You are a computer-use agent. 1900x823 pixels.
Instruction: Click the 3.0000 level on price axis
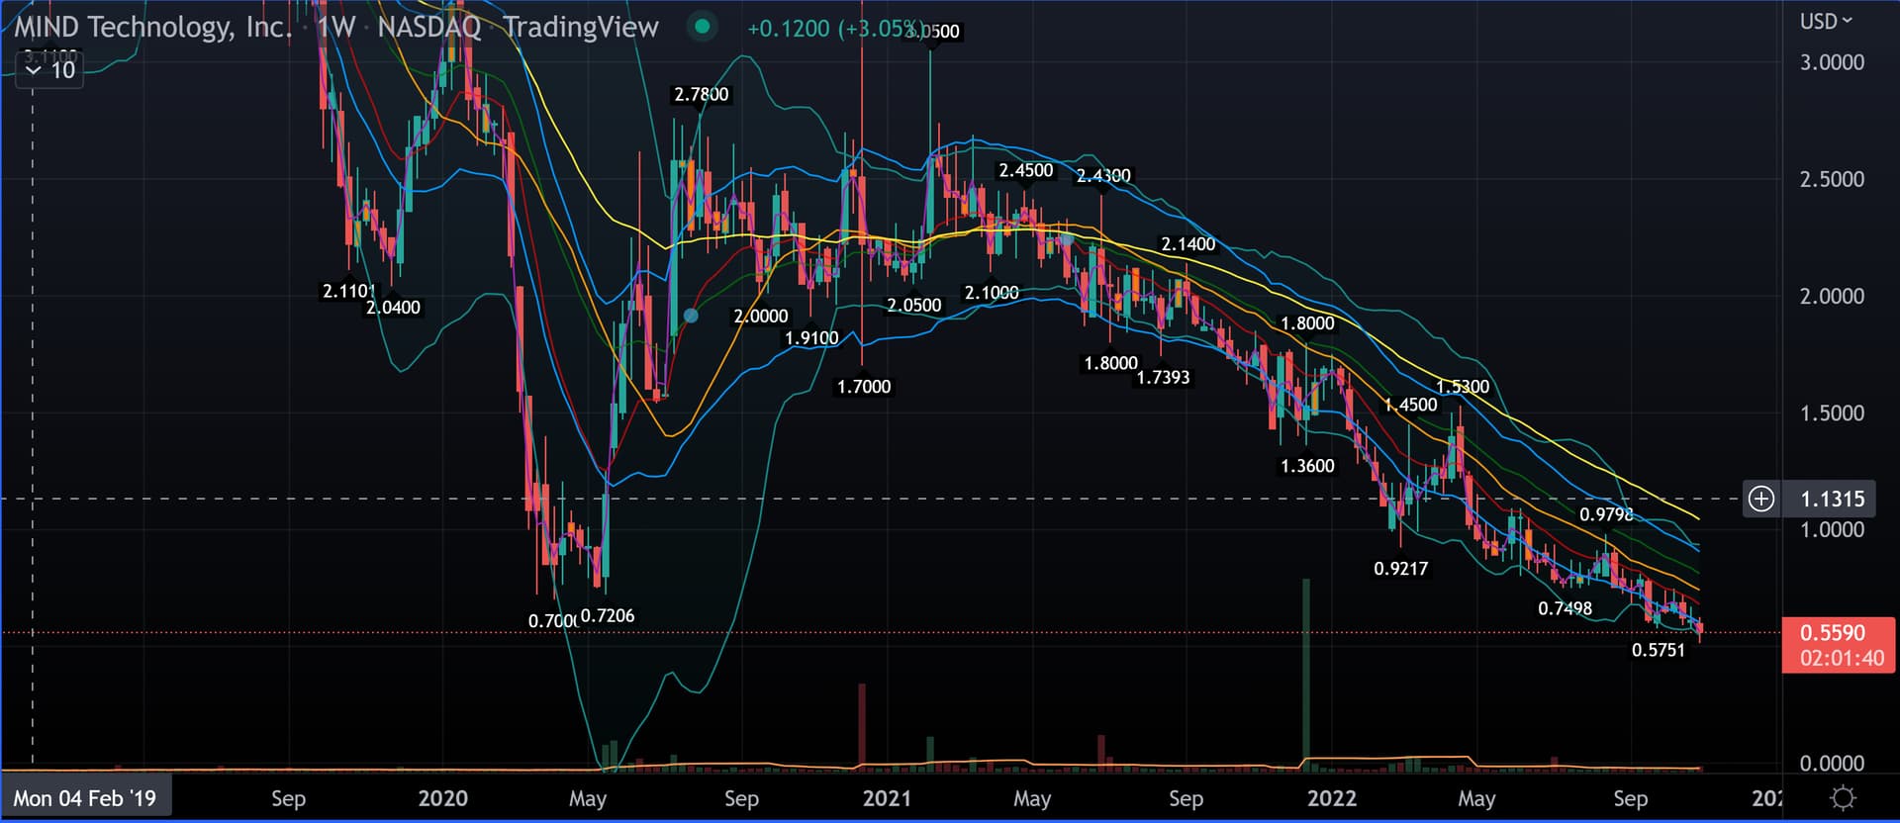(x=1831, y=62)
